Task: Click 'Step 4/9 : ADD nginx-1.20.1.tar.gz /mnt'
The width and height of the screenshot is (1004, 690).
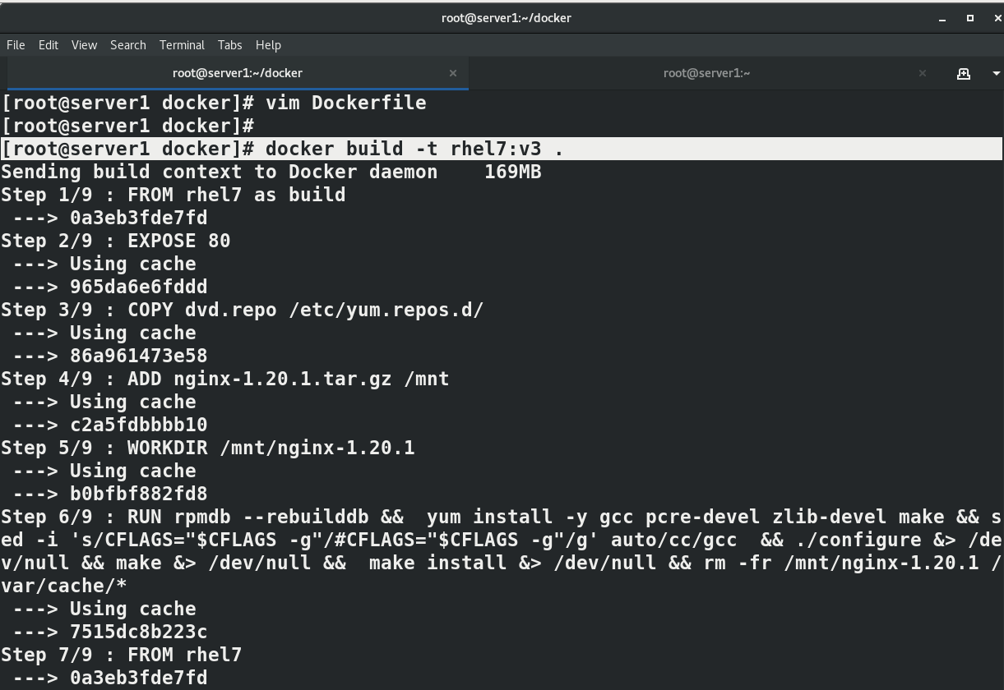Action: pos(225,379)
